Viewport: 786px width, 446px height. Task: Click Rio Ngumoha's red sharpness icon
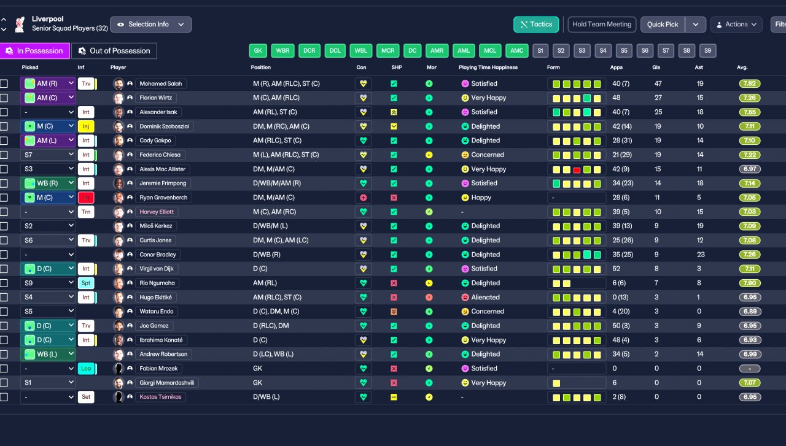(x=394, y=283)
